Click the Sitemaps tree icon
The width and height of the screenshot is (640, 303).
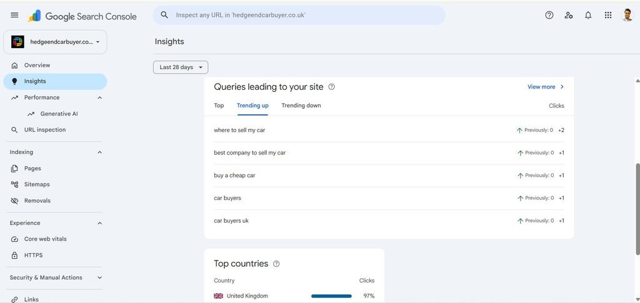pos(15,185)
